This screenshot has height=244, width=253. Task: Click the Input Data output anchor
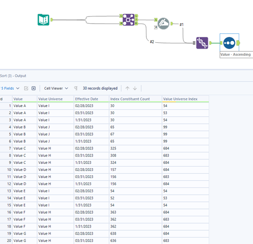point(52,20)
